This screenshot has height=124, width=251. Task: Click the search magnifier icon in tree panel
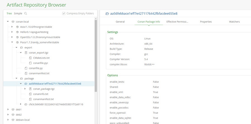pyautogui.click(x=26, y=13)
